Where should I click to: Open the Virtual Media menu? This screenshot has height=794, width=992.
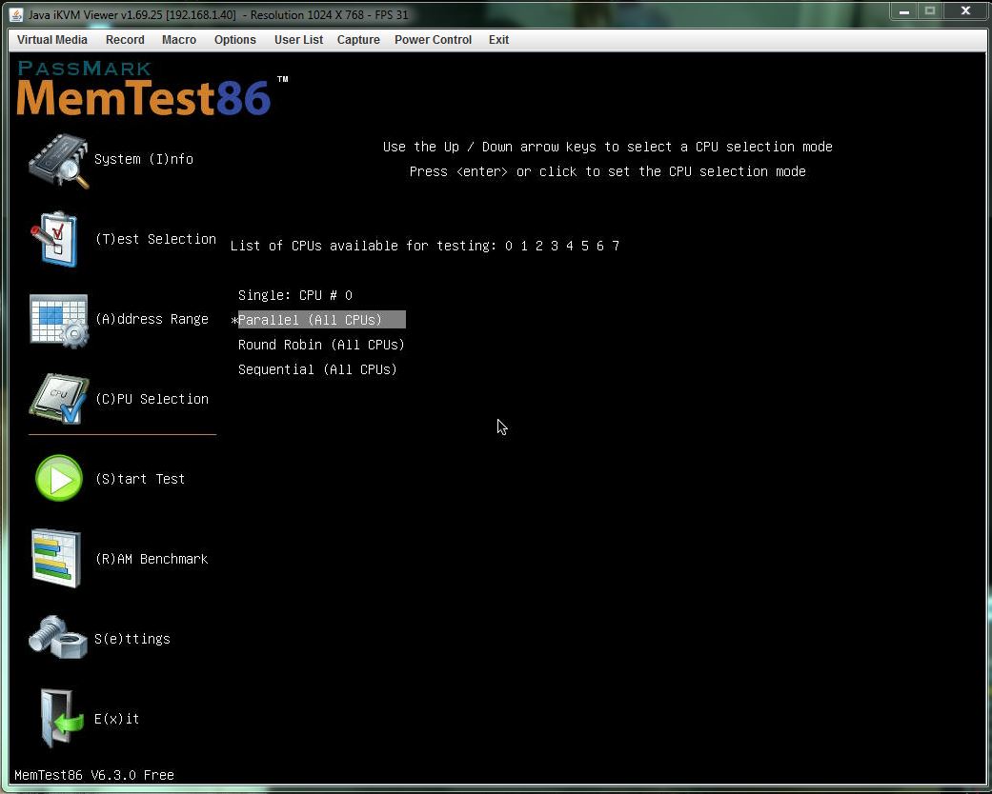[x=51, y=40]
